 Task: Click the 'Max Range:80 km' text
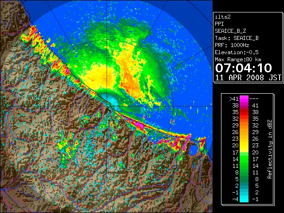[238, 59]
